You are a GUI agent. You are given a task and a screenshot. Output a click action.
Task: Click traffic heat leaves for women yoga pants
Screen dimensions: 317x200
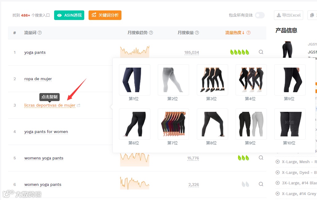(x=245, y=184)
